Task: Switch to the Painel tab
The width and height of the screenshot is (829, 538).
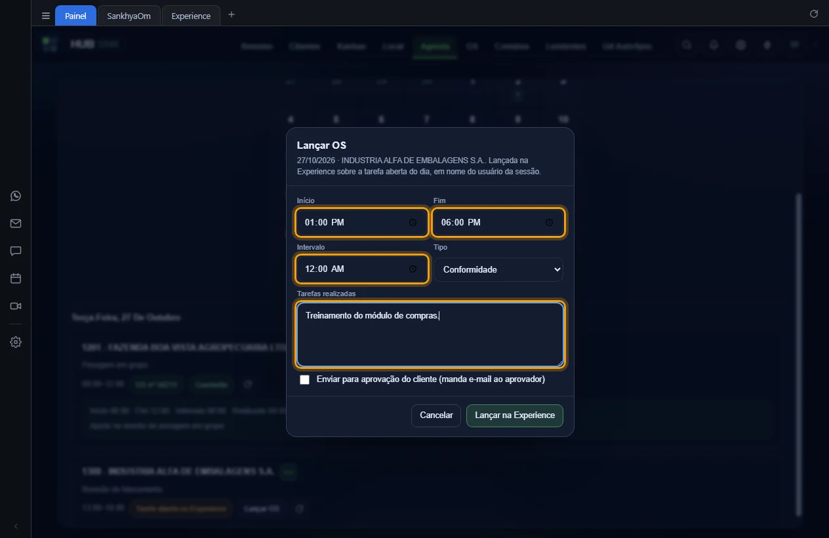Action: 75,16
